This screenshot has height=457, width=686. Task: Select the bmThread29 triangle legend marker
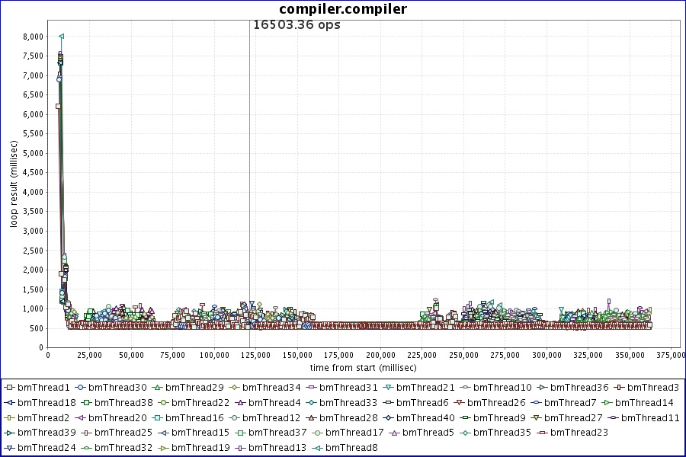(157, 388)
